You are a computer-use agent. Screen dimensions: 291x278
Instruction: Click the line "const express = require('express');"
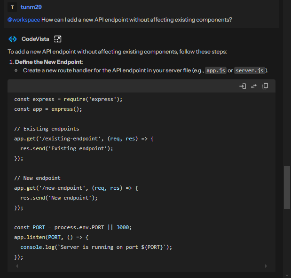click(x=68, y=100)
